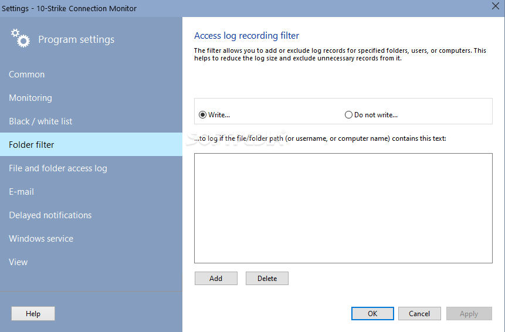The height and width of the screenshot is (332, 505).
Task: Click inside the filter text list box
Action: coord(343,208)
